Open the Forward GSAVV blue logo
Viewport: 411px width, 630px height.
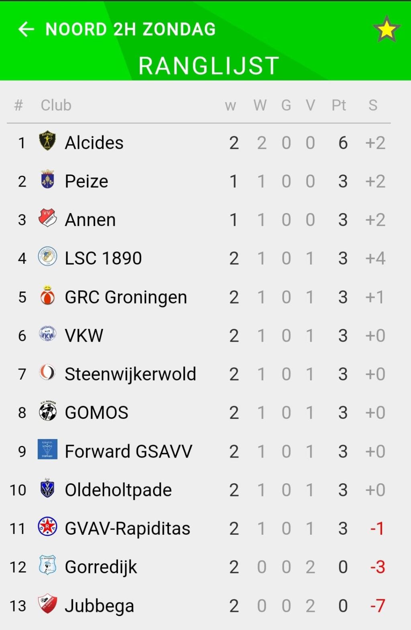tap(47, 449)
